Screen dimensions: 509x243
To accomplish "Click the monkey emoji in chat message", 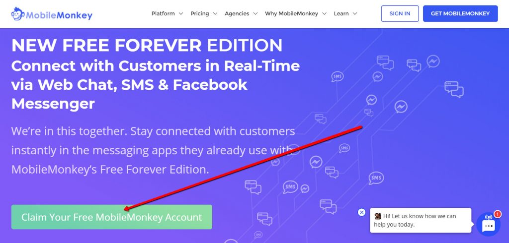I will (378, 216).
